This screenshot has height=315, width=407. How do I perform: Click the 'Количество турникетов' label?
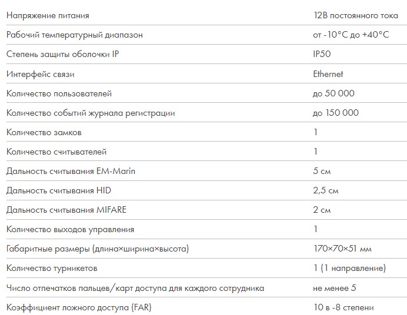pos(52,268)
